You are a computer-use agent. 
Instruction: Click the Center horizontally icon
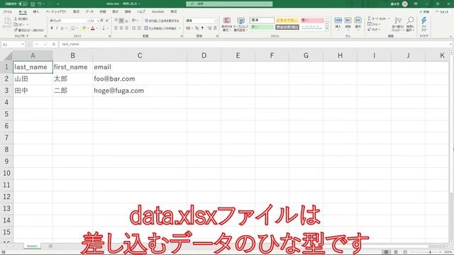click(x=121, y=28)
